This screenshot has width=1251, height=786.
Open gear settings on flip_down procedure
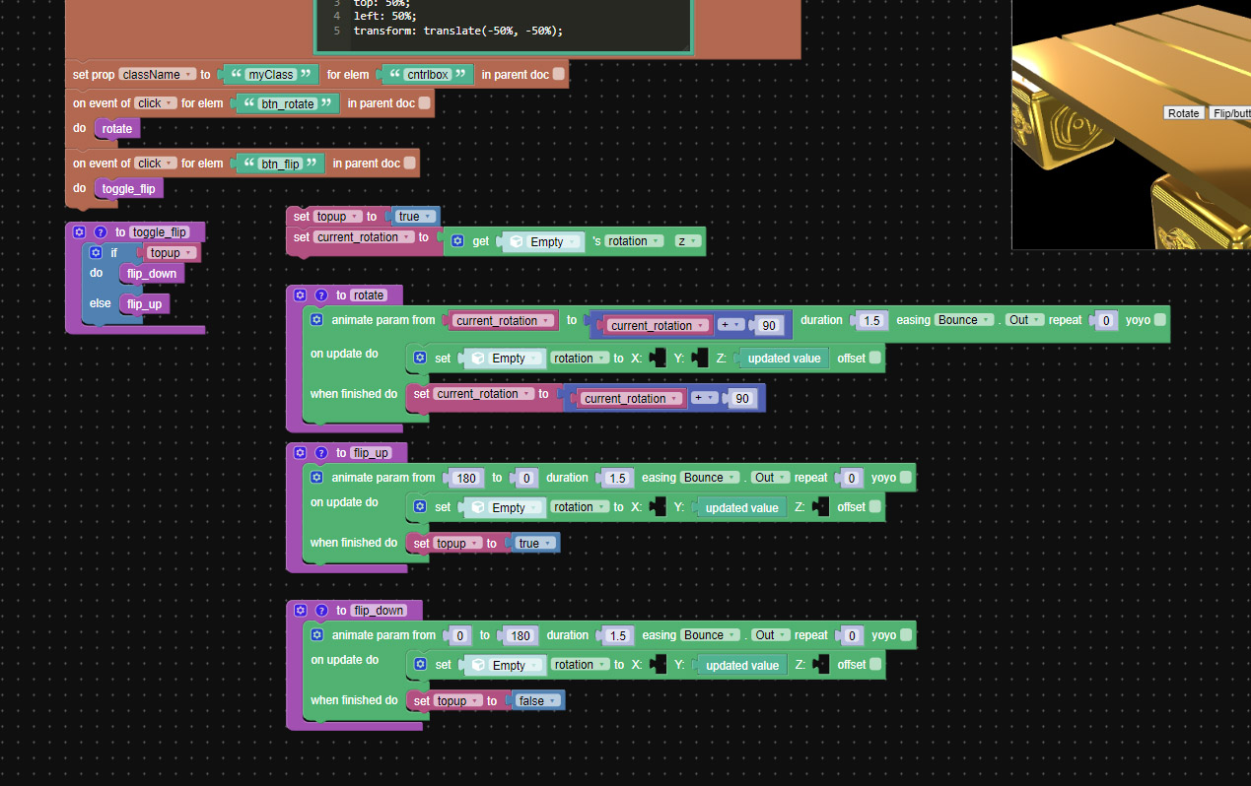(x=301, y=610)
